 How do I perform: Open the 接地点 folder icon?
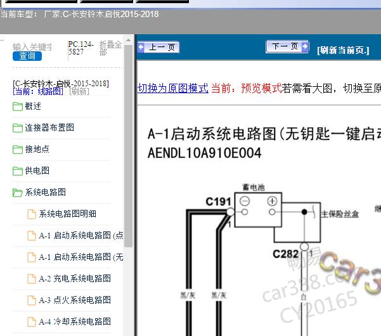point(18,150)
